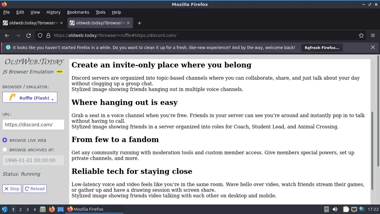This screenshot has height=214, width=380.
Task: Reload the page using the toolbar refresh icon
Action: (x=28, y=35)
